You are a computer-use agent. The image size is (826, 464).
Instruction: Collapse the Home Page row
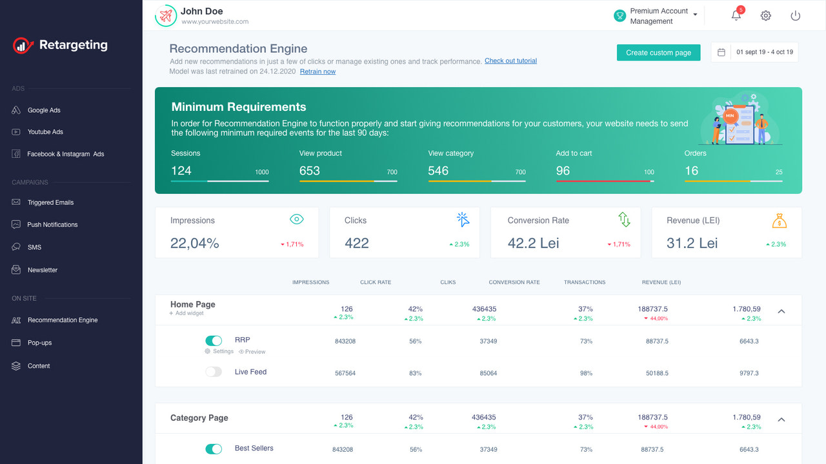click(781, 311)
